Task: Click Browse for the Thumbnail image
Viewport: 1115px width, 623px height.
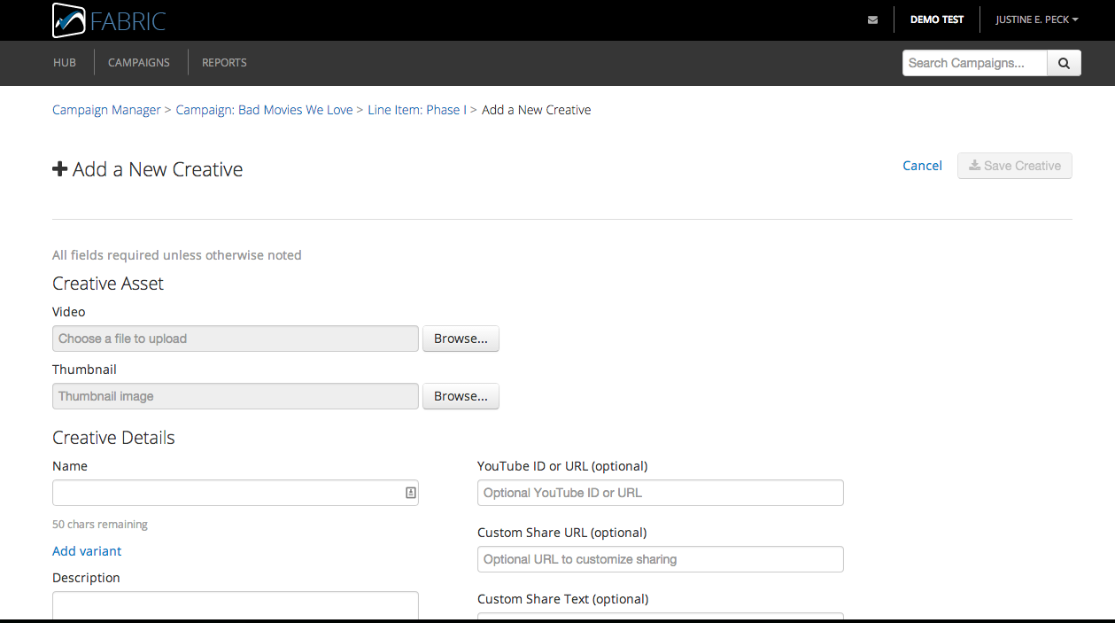Action: [x=461, y=396]
